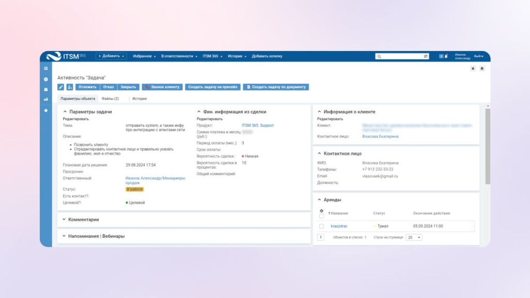Click the notification bell icon
The height and width of the screenshot is (298, 530).
click(446, 56)
